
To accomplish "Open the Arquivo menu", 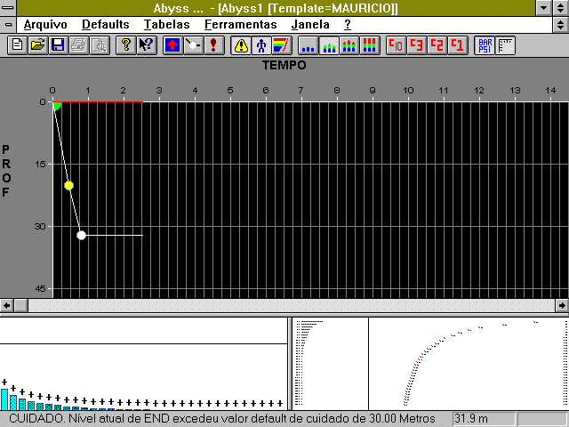I will point(45,25).
